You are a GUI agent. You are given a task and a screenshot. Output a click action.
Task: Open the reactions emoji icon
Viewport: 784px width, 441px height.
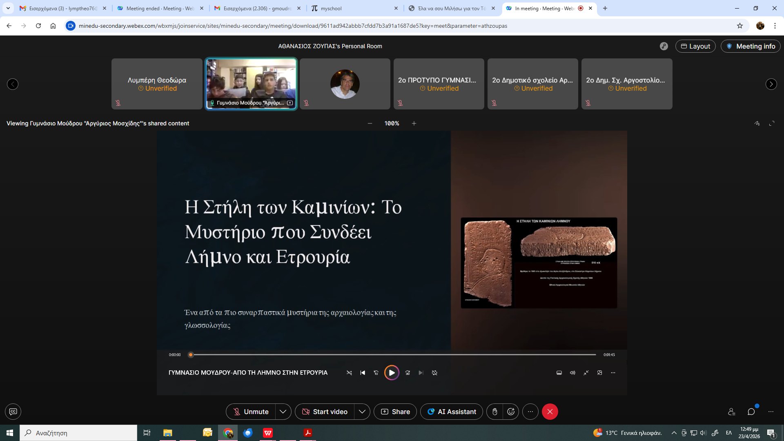(x=511, y=412)
